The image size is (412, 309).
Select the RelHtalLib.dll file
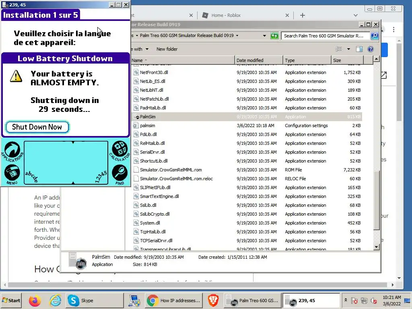coord(152,143)
